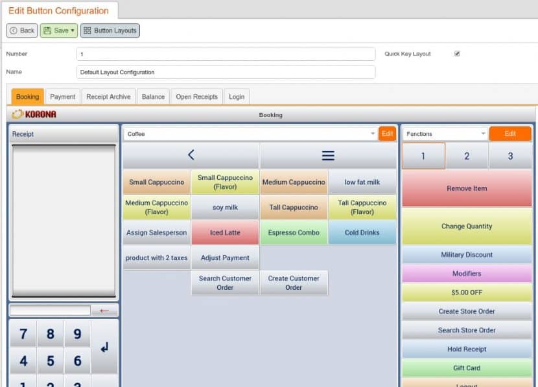This screenshot has height=387, width=538.
Task: Click the Name input field
Action: (226, 72)
